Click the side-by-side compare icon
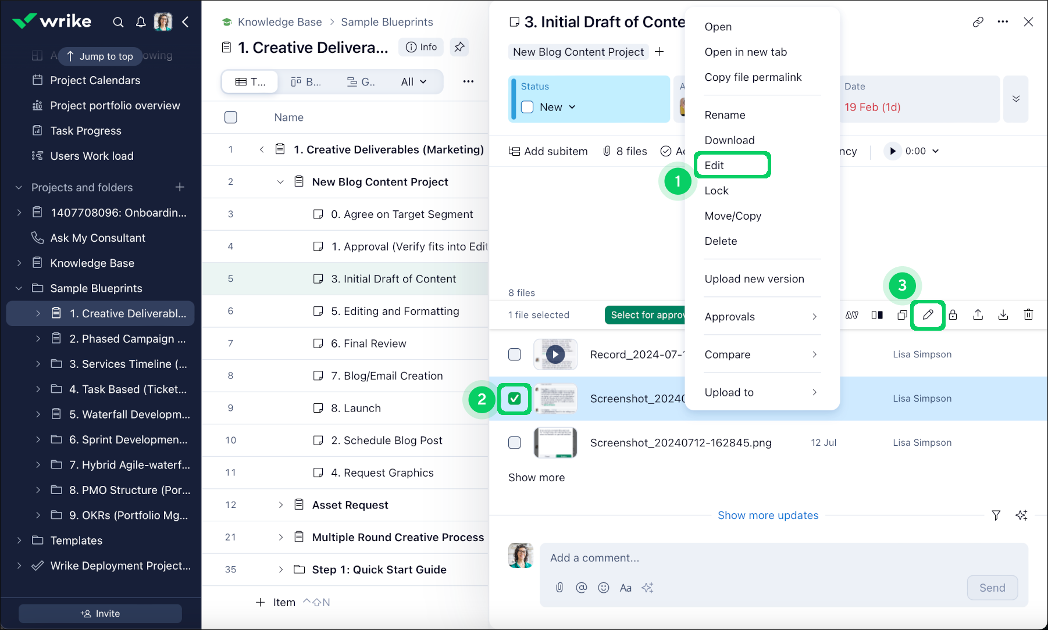 pos(877,315)
